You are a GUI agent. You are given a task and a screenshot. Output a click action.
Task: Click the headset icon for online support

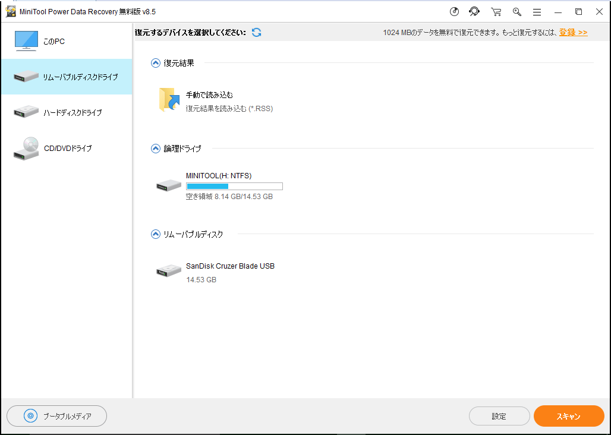pyautogui.click(x=475, y=11)
